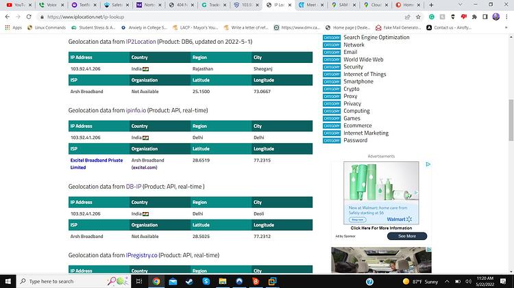This screenshot has width=514, height=288.
Task: Open the IP2Location link
Action: 141,42
